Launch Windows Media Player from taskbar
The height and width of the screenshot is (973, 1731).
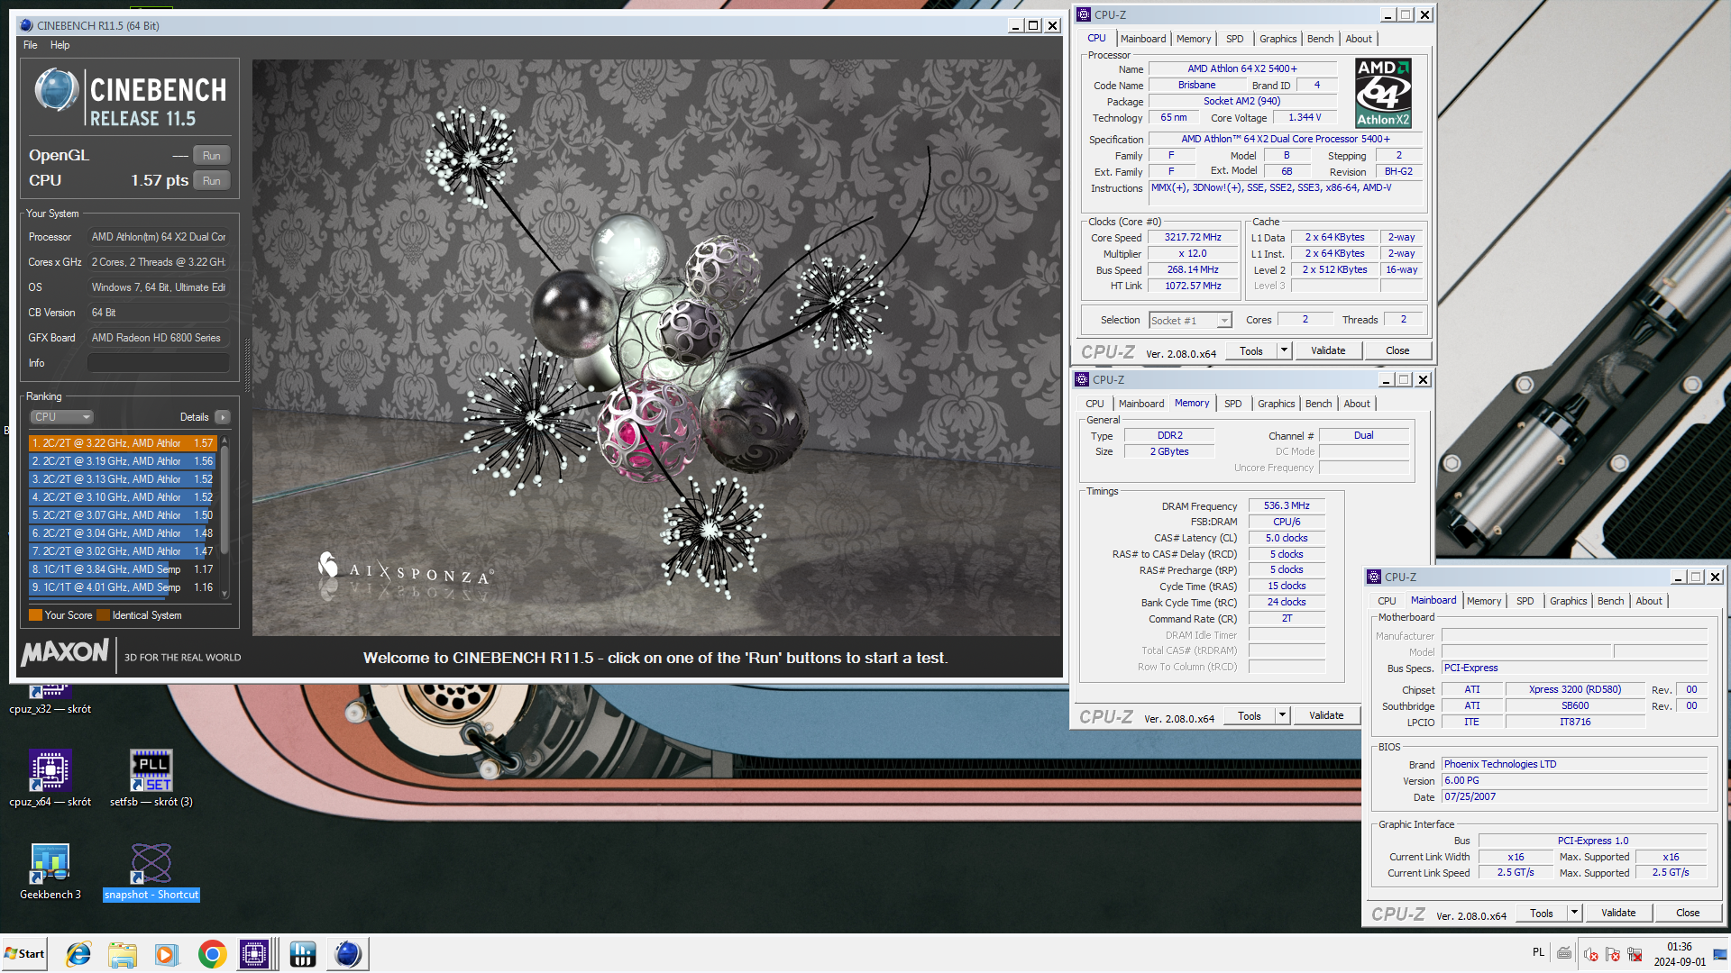click(x=167, y=954)
